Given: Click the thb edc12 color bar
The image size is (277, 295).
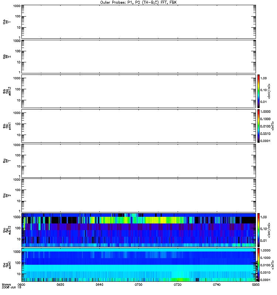Looking at the screenshot, I should [259, 91].
